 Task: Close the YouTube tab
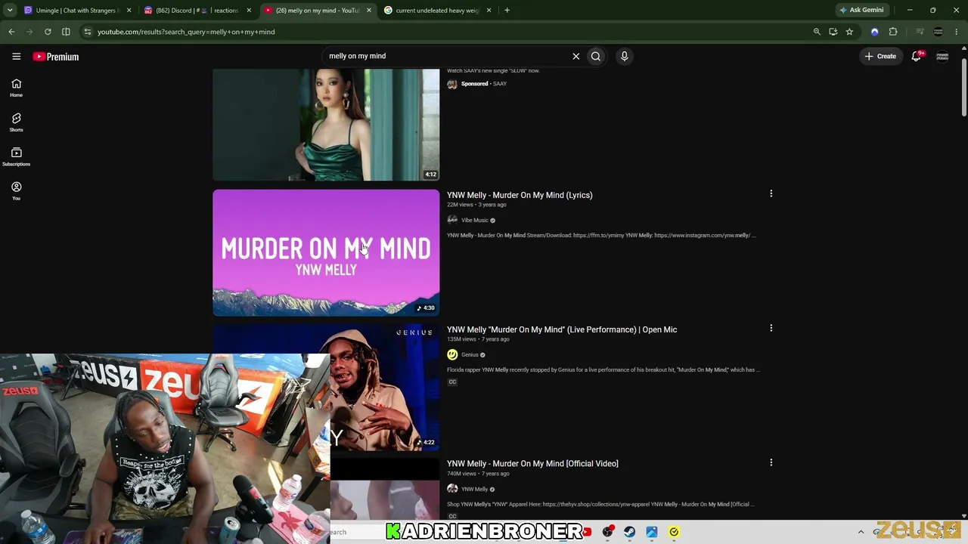[x=368, y=11]
